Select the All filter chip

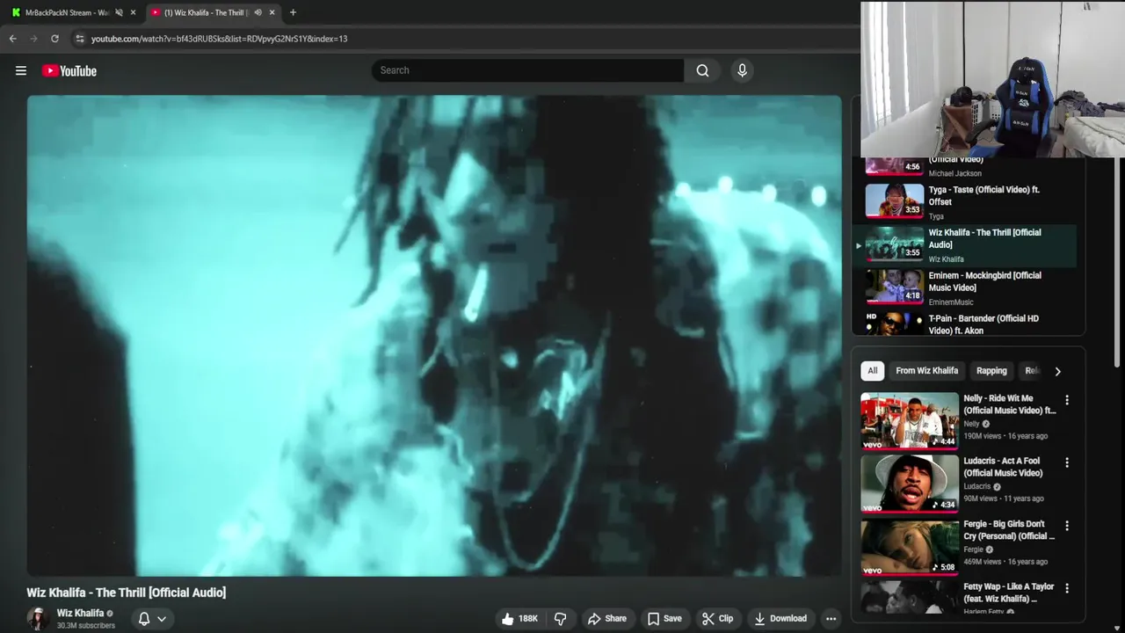873,371
